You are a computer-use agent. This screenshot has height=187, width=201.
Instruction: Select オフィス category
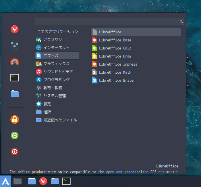coord(57,56)
